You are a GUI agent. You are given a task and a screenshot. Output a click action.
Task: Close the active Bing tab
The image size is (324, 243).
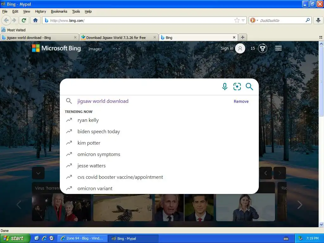click(x=234, y=37)
